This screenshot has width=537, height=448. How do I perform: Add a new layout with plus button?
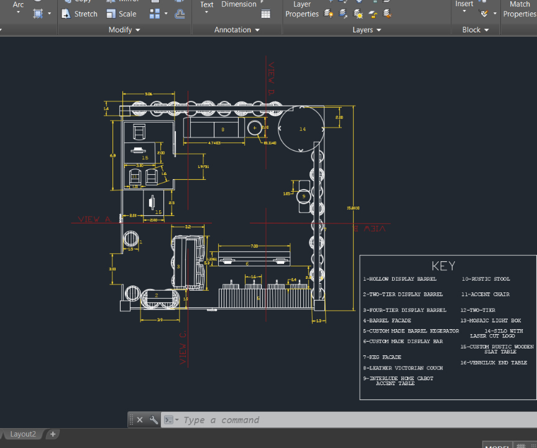[x=53, y=434]
